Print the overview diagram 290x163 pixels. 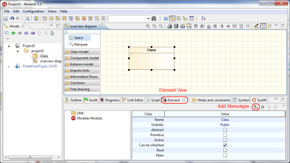tap(169, 26)
